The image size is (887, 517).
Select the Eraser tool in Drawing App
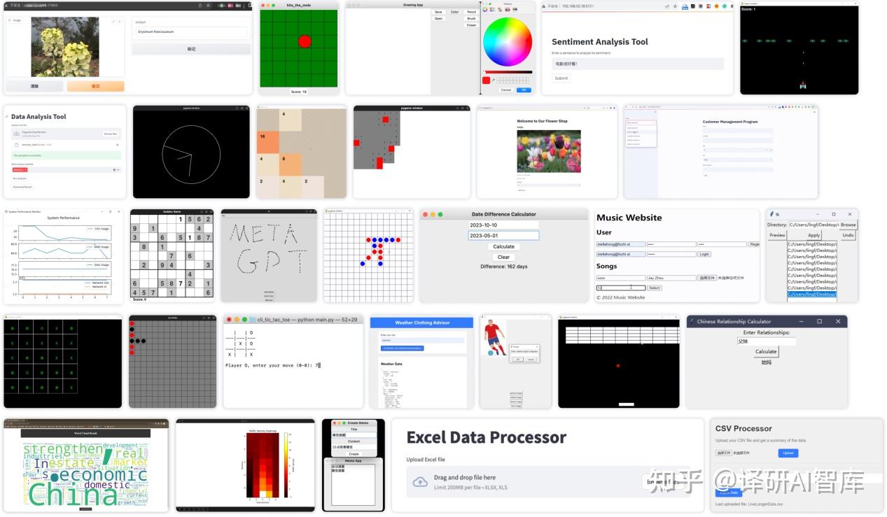pyautogui.click(x=470, y=24)
